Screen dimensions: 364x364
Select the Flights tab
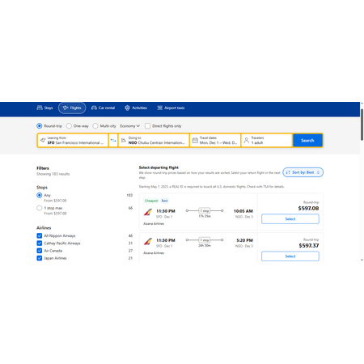(72, 108)
